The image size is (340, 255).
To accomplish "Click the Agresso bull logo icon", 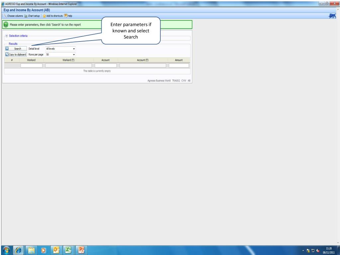I will click(x=332, y=16).
